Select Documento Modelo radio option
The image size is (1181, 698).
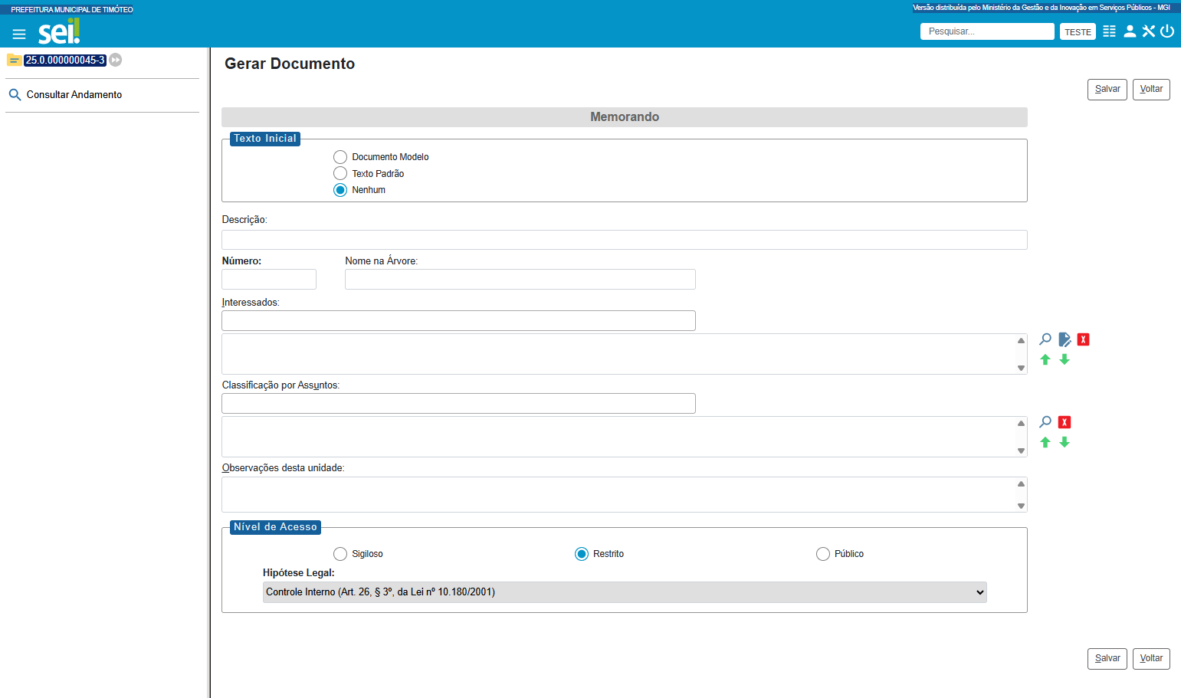(x=340, y=157)
